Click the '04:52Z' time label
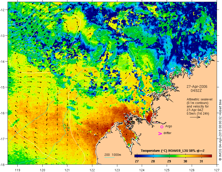 (196, 91)
